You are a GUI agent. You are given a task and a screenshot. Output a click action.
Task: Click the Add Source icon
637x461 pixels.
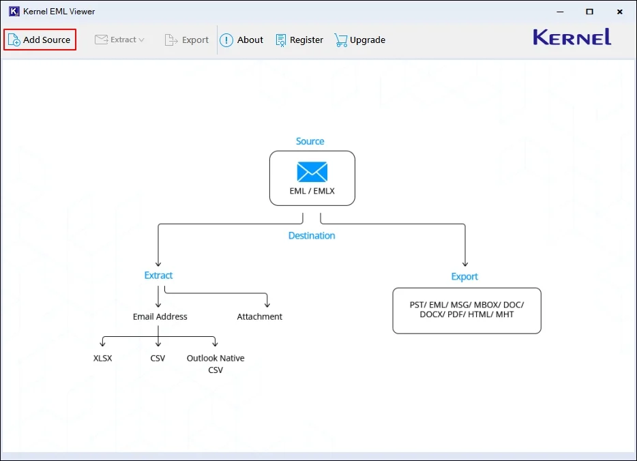point(14,40)
